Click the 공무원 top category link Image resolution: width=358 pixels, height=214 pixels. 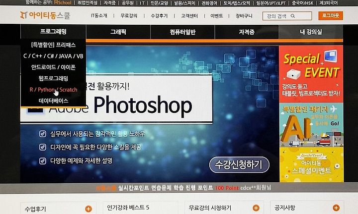(x=127, y=3)
